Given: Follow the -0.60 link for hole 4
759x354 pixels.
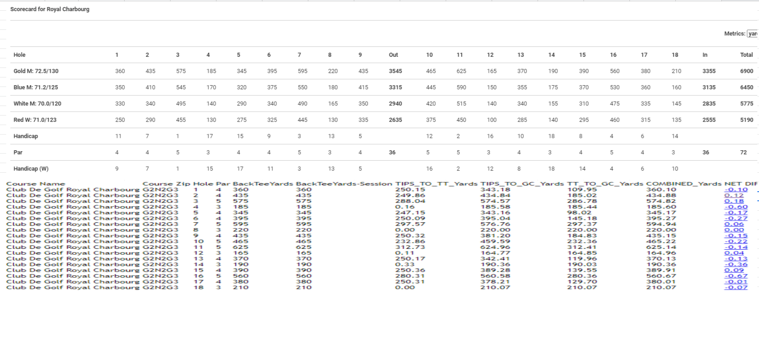Looking at the screenshot, I should pos(736,207).
